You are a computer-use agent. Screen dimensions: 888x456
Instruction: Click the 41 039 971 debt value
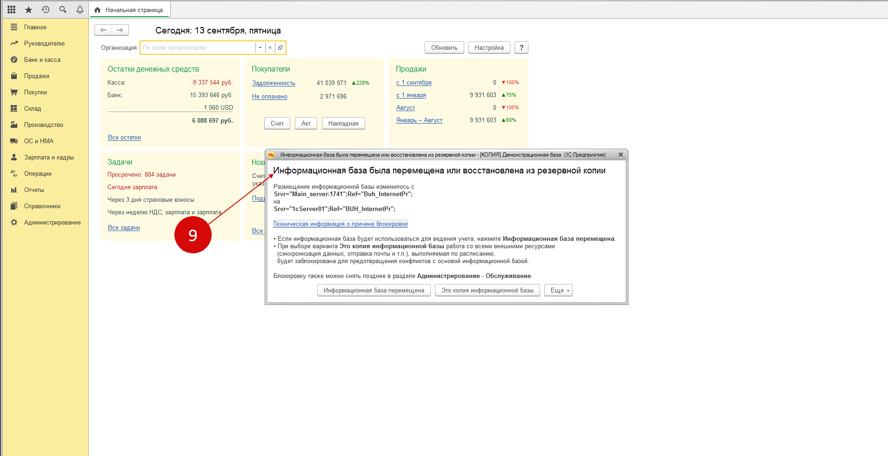coord(331,83)
